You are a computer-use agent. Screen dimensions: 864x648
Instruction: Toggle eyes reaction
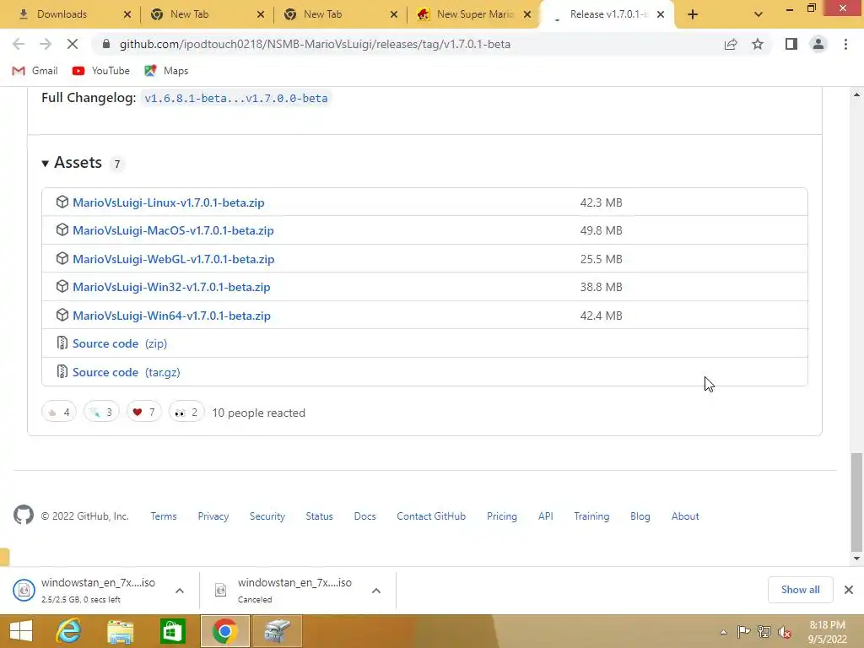[186, 412]
